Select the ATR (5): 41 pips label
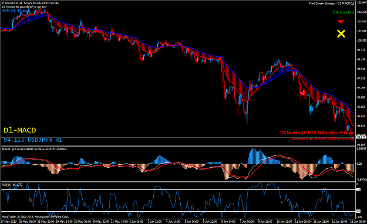Image resolution: width=367 pixels, height=224 pixels. (15, 11)
